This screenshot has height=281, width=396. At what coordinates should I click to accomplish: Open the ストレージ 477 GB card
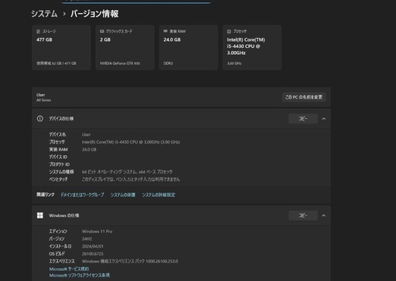click(61, 47)
